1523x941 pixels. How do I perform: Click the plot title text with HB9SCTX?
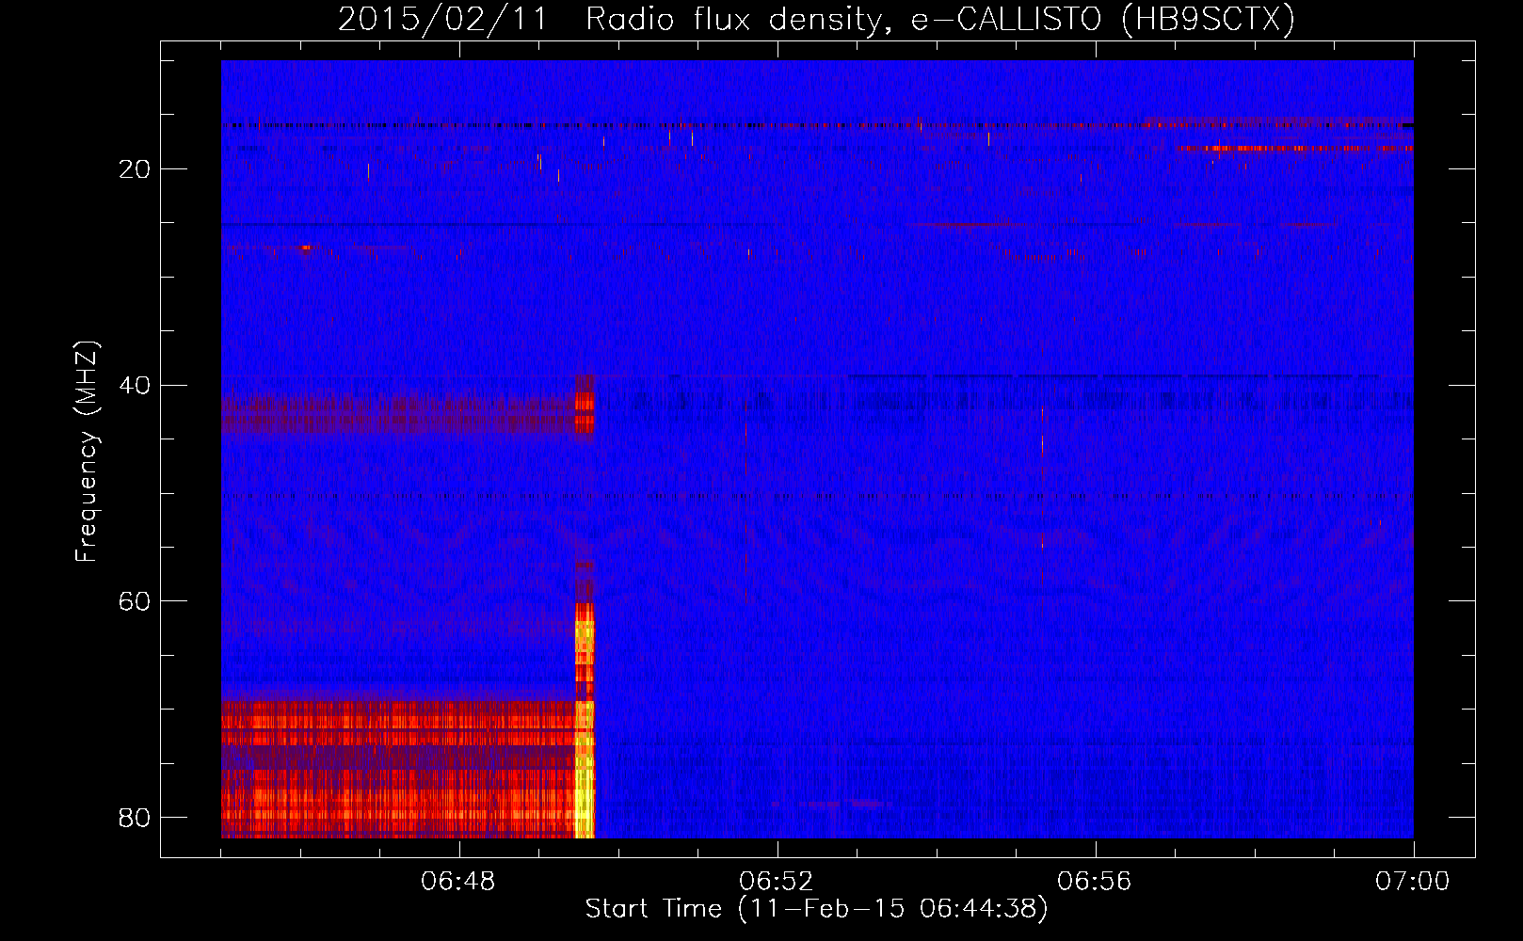816,19
